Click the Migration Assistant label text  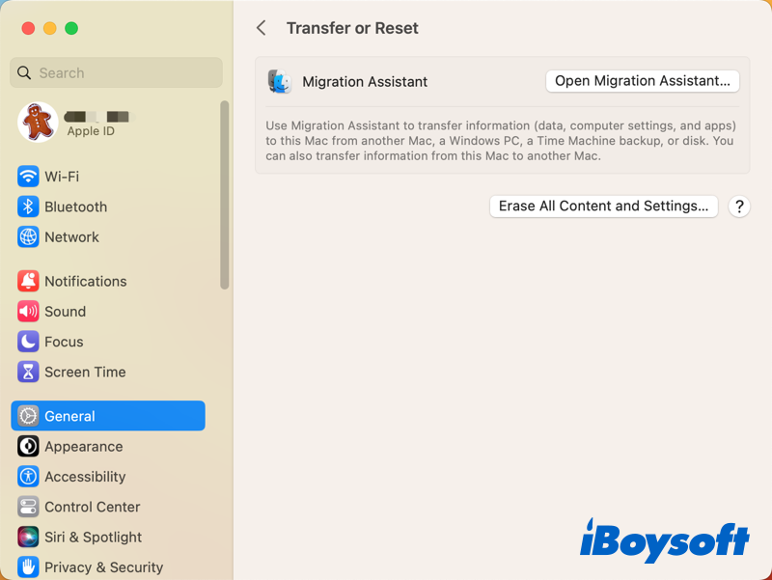[365, 82]
